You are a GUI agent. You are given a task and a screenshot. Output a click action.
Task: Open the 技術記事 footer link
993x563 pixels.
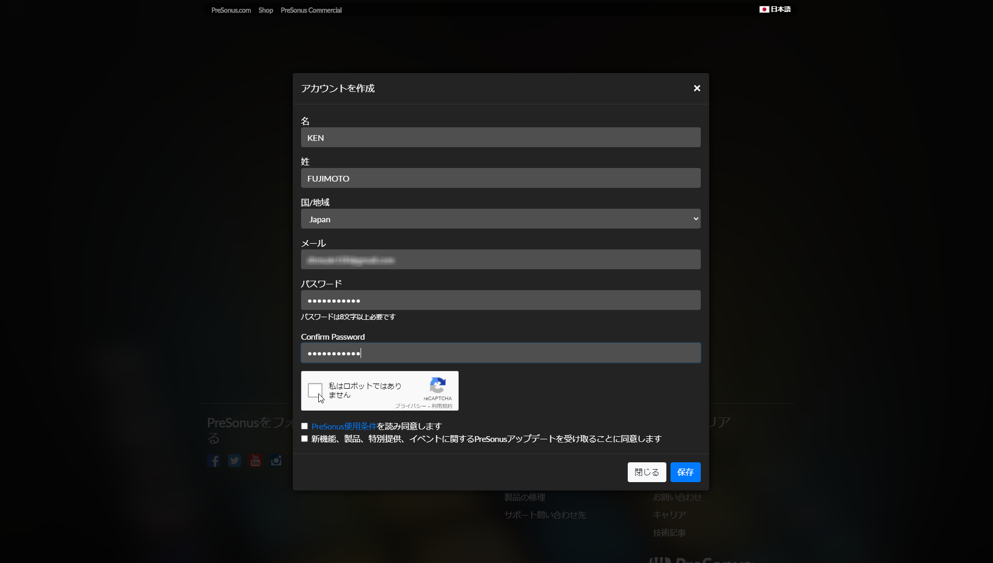[669, 533]
